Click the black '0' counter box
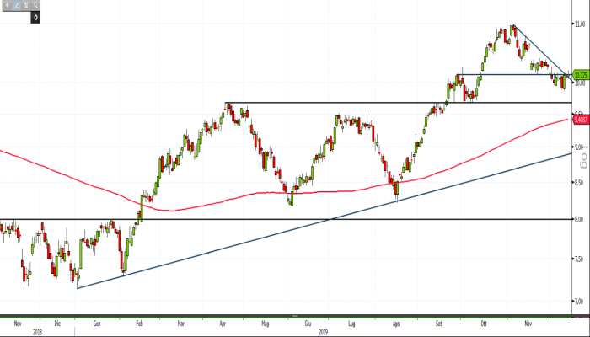Screen dimensions: 590x337 coord(36,17)
